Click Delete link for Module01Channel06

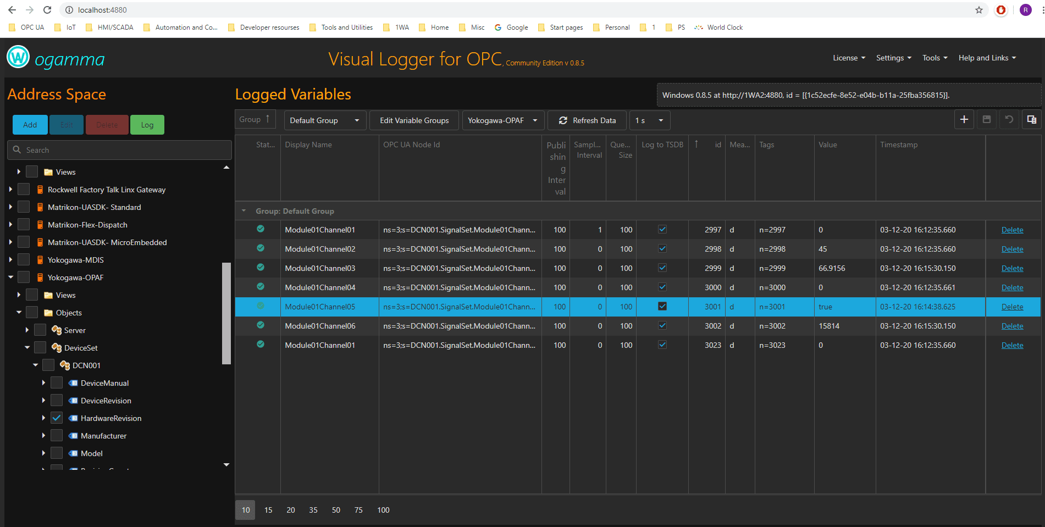click(x=1012, y=326)
